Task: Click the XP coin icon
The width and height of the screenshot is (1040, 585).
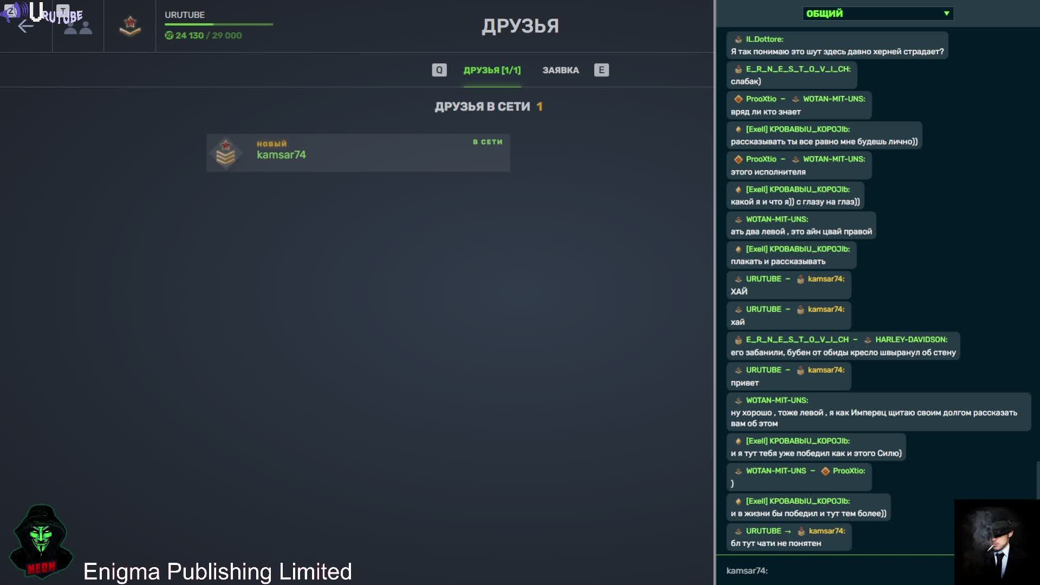Action: point(169,35)
